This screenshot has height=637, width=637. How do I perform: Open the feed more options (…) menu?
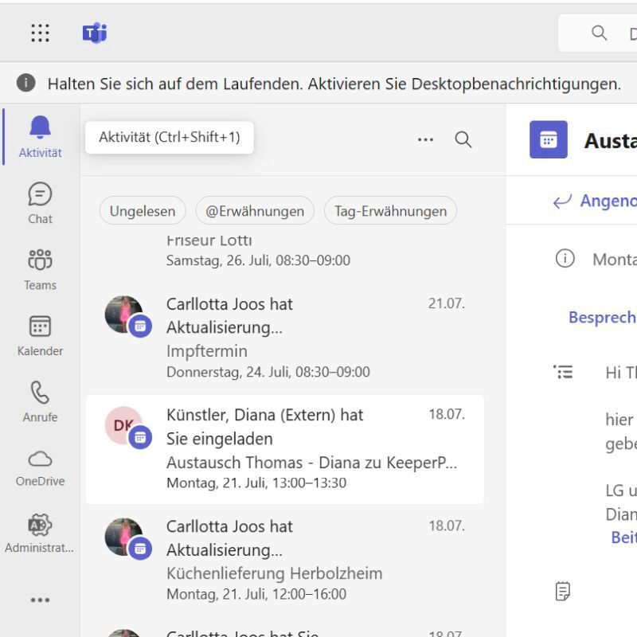click(x=425, y=139)
